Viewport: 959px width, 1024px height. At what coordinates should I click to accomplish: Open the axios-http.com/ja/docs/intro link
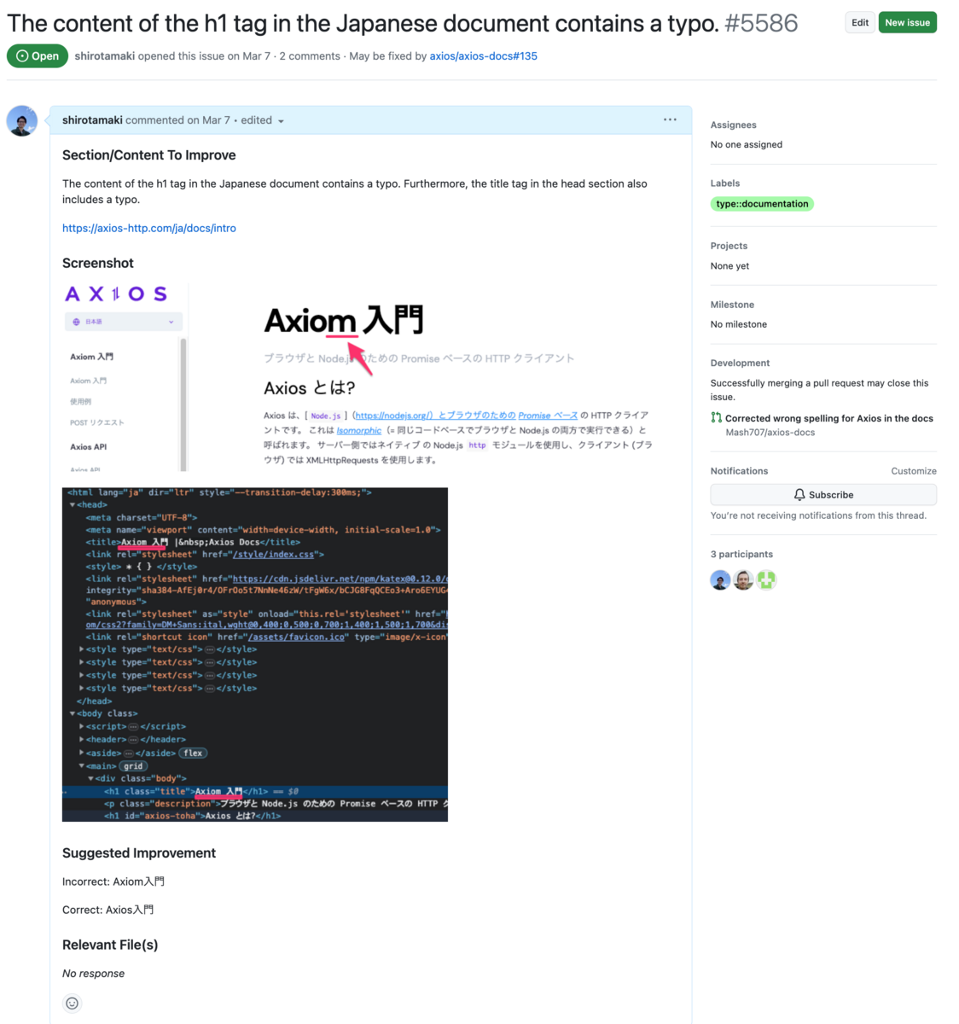(x=149, y=228)
